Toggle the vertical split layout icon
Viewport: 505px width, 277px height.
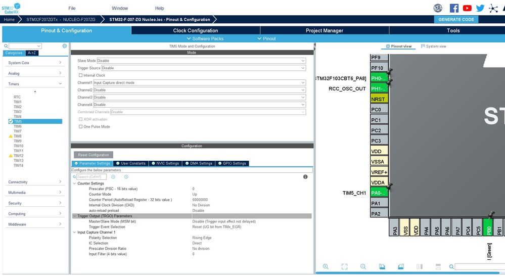(x=420, y=266)
